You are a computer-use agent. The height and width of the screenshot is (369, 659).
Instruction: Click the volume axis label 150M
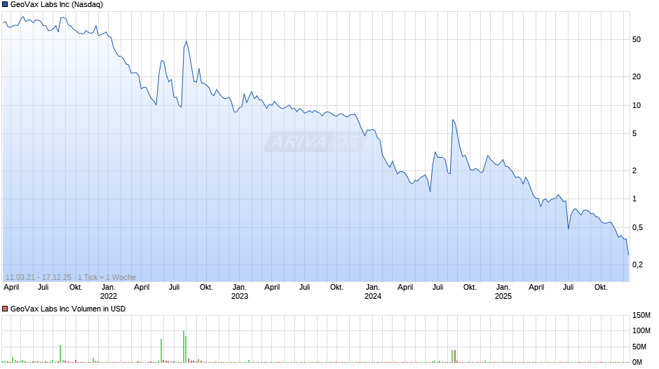pyautogui.click(x=641, y=315)
